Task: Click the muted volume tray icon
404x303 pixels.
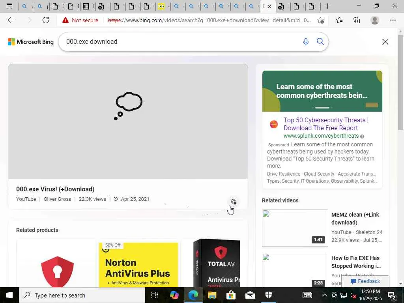Action: [x=352, y=295]
